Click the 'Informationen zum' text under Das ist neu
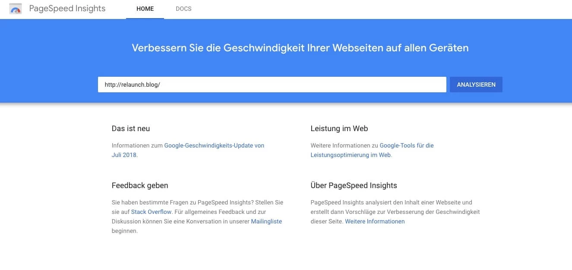This screenshot has height=270, width=572. 137,146
